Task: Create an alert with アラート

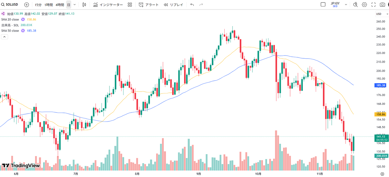Action: 148,5
